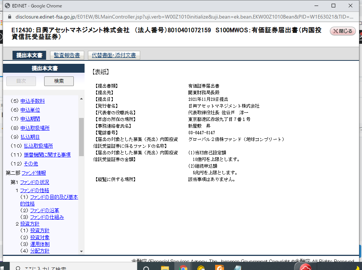Switch to the 提出本文書 tab

[29, 55]
